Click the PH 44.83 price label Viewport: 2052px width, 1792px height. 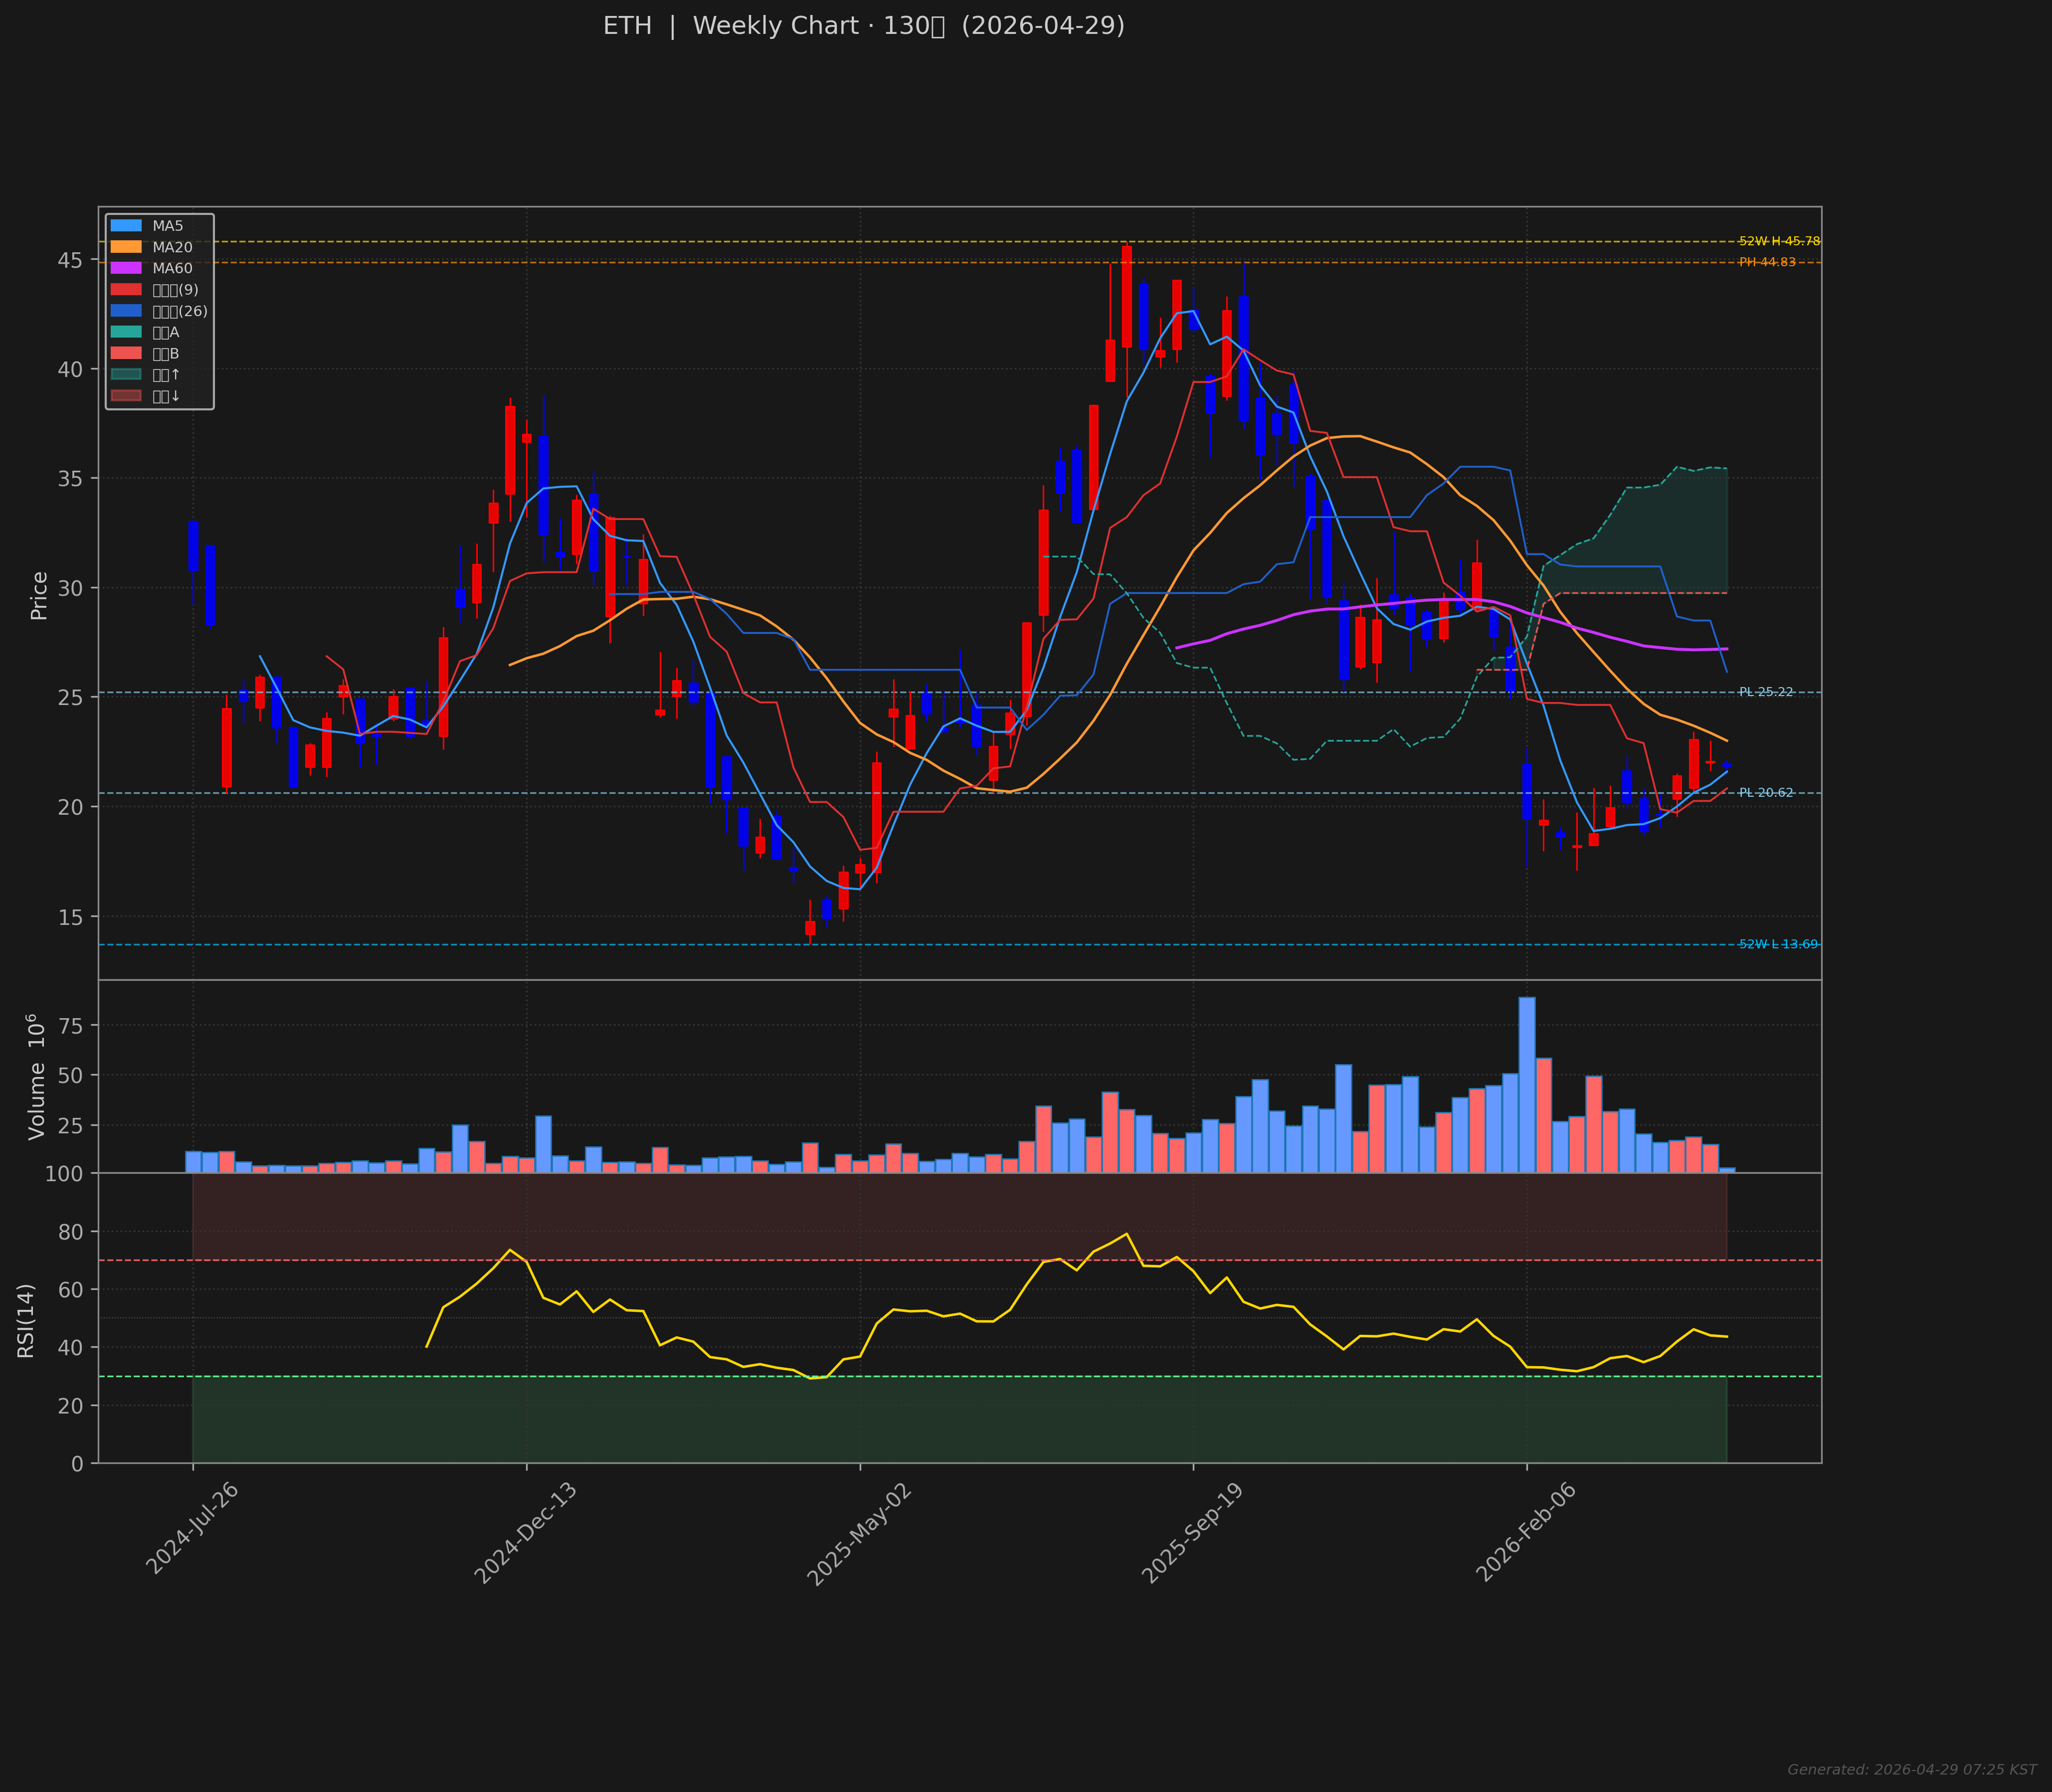pos(1767,262)
